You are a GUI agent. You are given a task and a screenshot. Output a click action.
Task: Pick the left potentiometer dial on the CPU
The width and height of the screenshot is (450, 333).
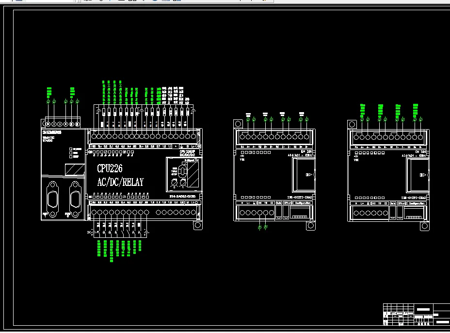click(174, 183)
